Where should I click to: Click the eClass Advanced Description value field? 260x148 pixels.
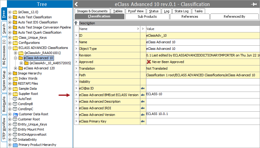[x=203, y=101]
